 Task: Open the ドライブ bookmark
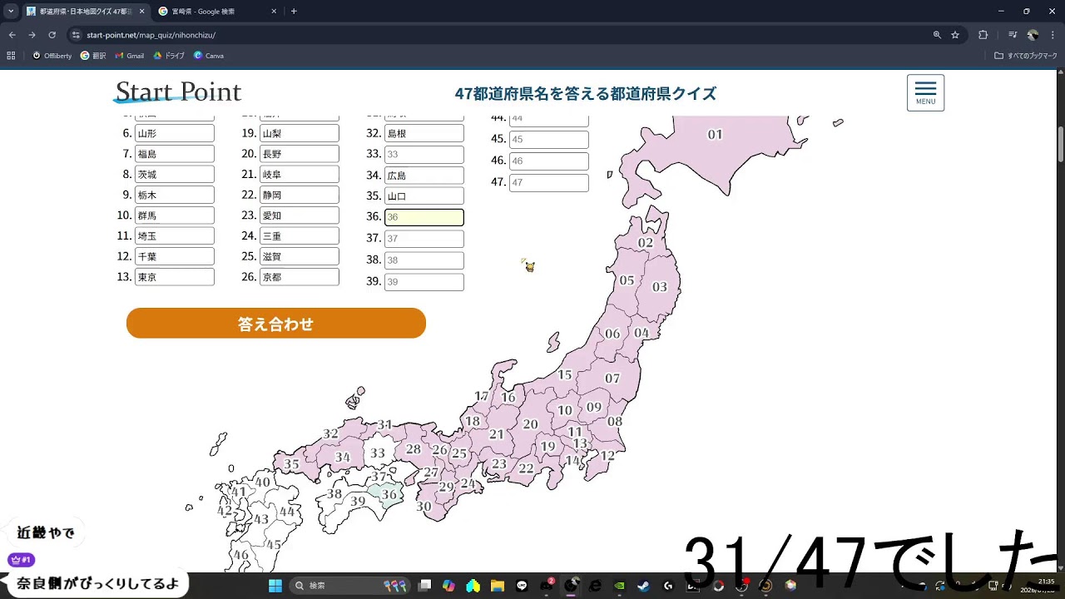pyautogui.click(x=169, y=56)
